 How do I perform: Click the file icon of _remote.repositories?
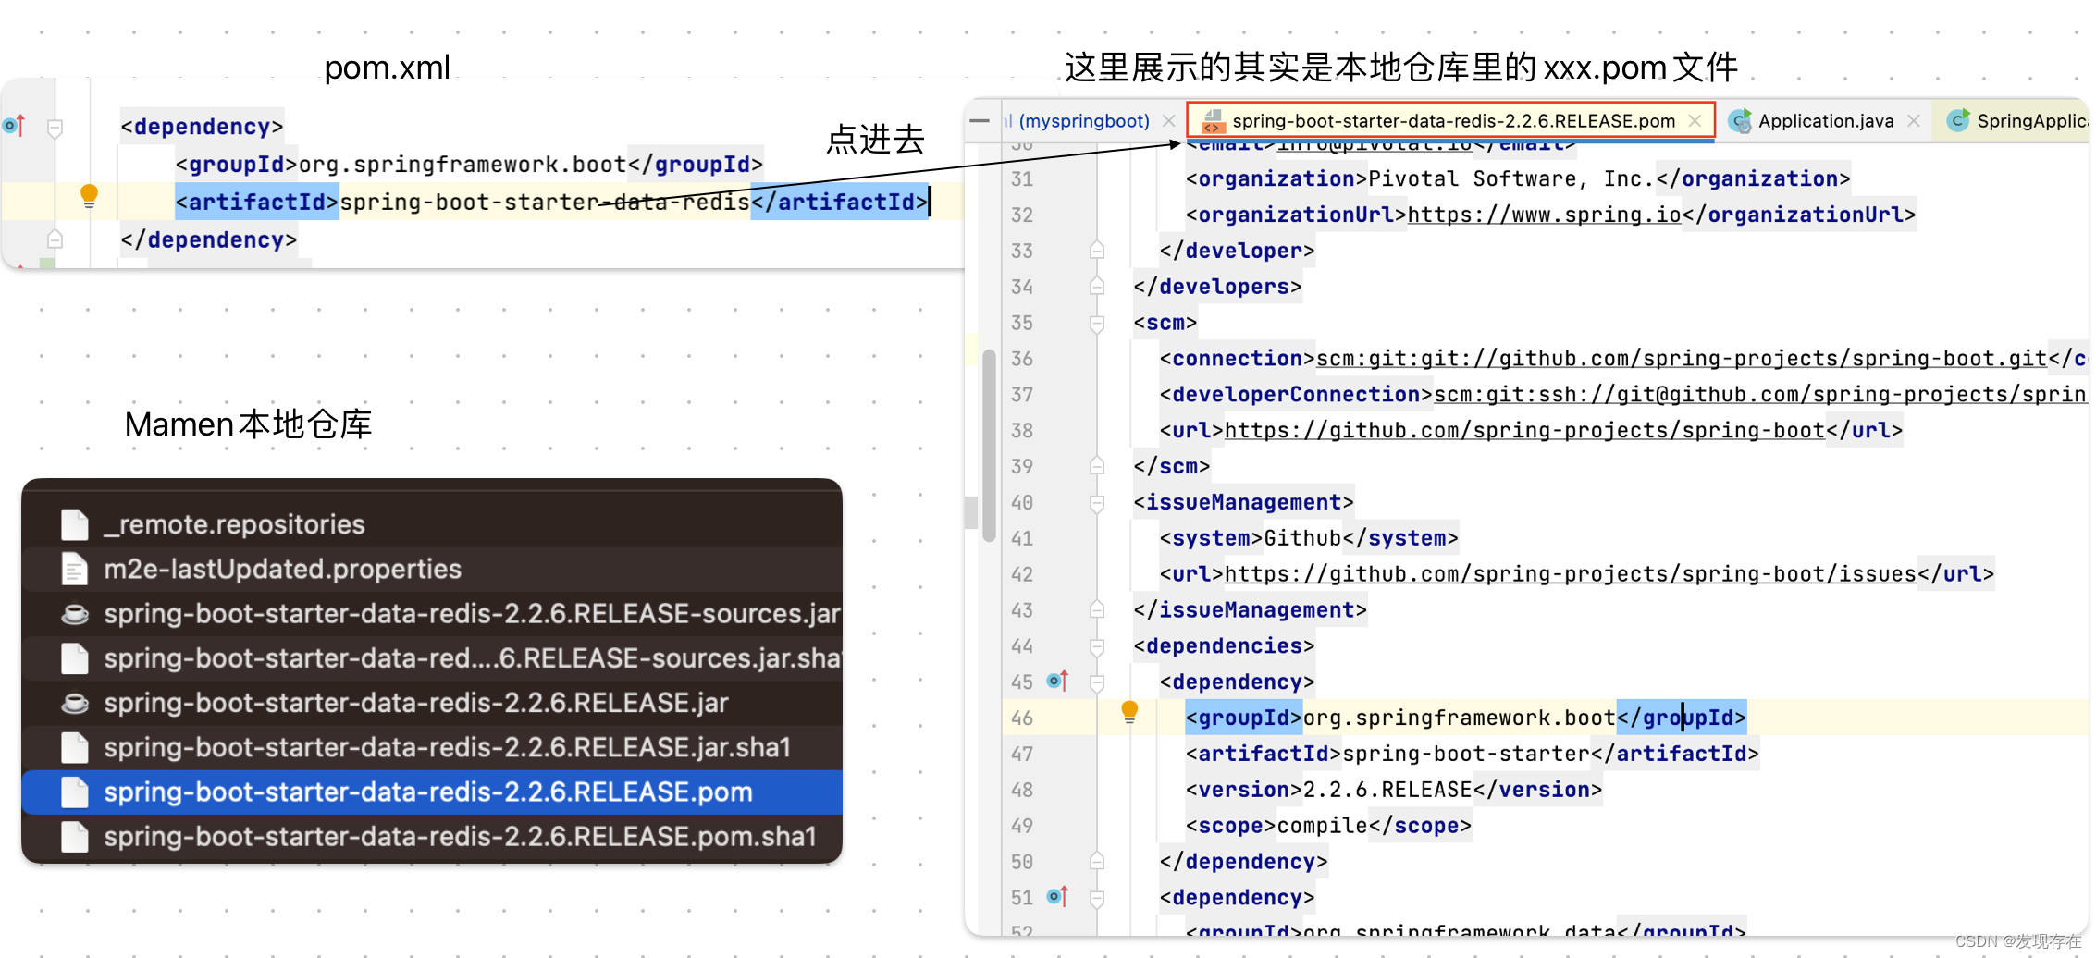tap(75, 524)
